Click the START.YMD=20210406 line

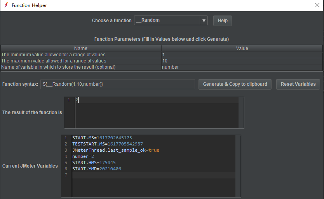97,169
